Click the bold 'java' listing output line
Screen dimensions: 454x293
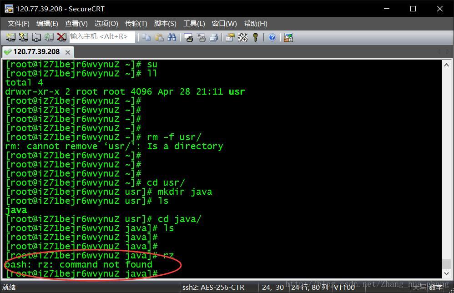coord(16,210)
